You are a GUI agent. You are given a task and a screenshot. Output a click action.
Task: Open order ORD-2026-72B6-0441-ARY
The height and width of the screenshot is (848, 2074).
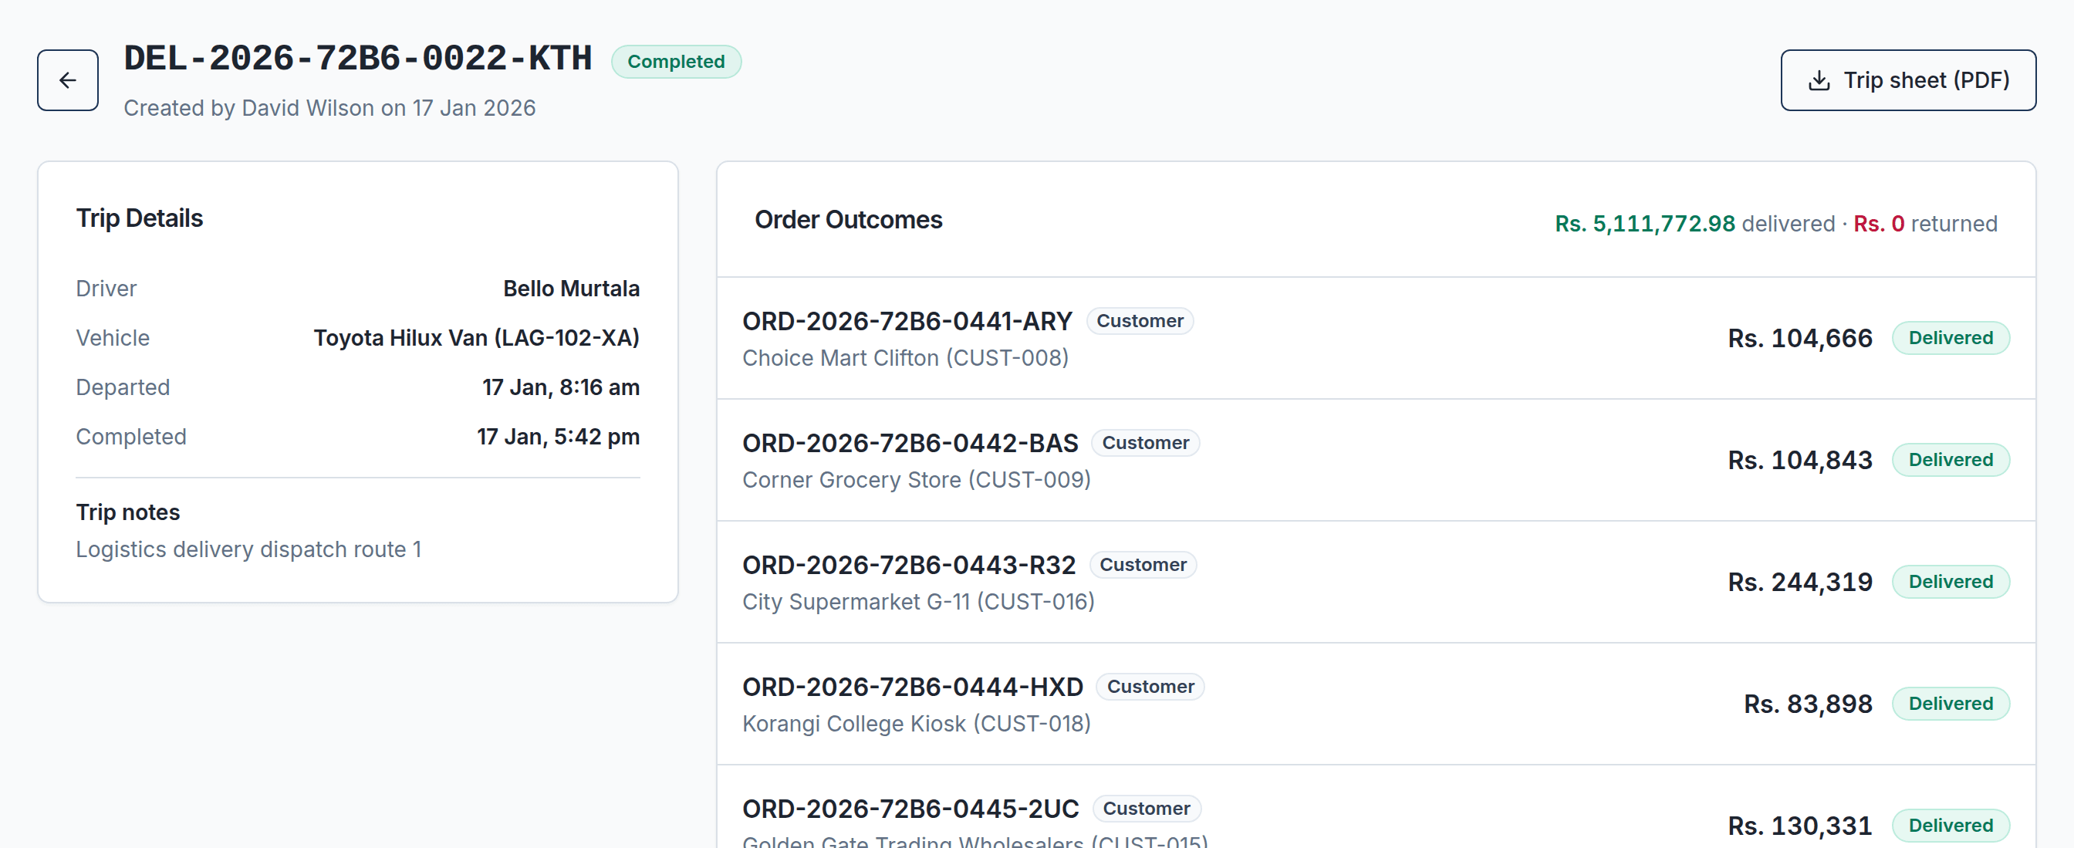pyautogui.click(x=907, y=321)
